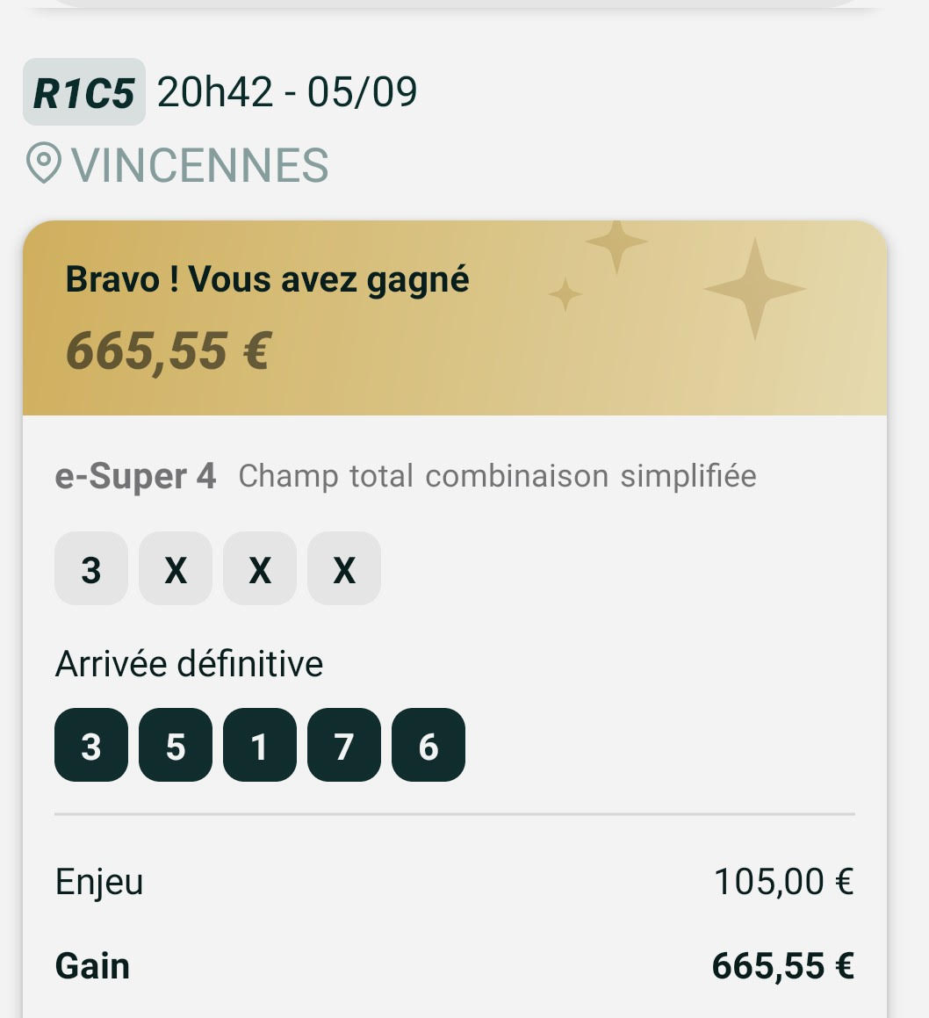Tap the number 5 arrival chip
The width and height of the screenshot is (929, 1018).
(176, 746)
